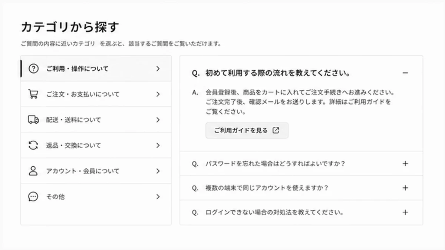Expand the パスワードを忘れた場合 question with plus
Viewport: 445px width, 250px height.
(x=405, y=163)
